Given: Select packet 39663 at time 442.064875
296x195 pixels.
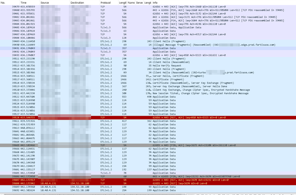Looking at the screenshot, I should pyautogui.click(x=148, y=138).
